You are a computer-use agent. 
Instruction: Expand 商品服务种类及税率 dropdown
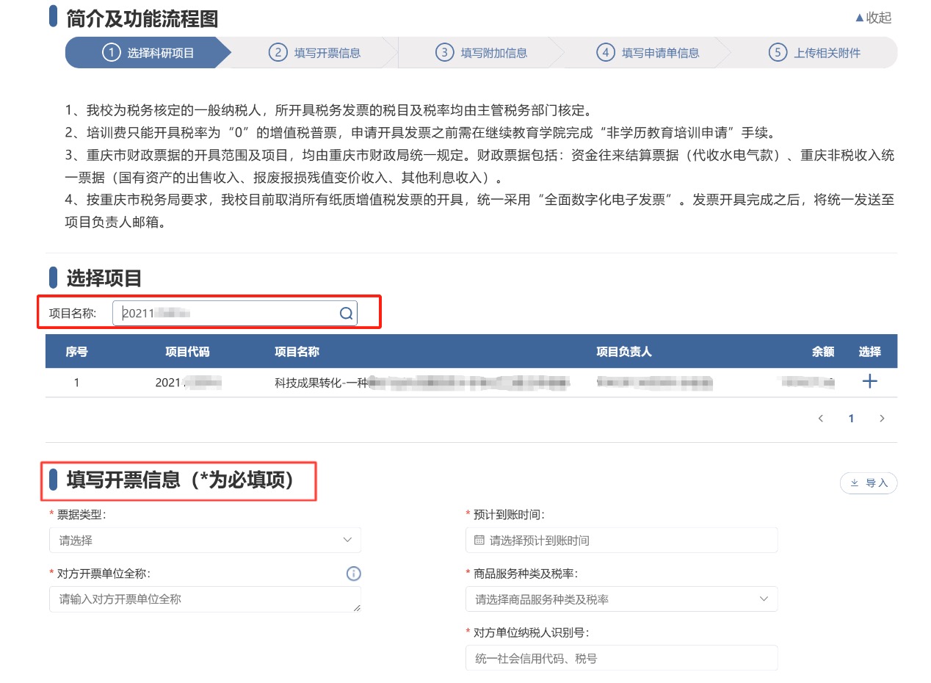[x=620, y=599]
